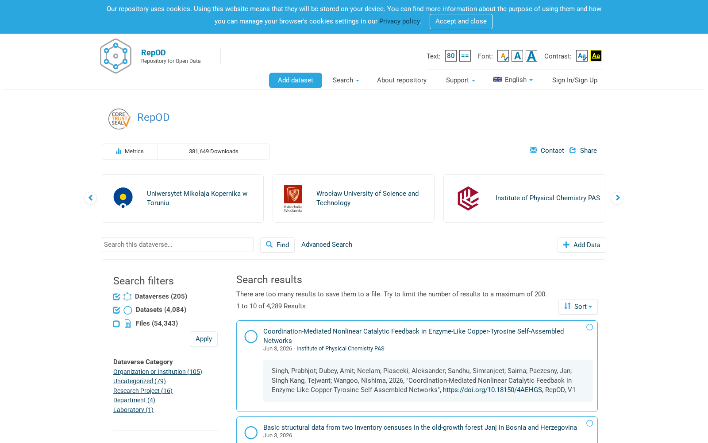
Task: Open Sign In/Sign Up
Action: click(x=575, y=80)
